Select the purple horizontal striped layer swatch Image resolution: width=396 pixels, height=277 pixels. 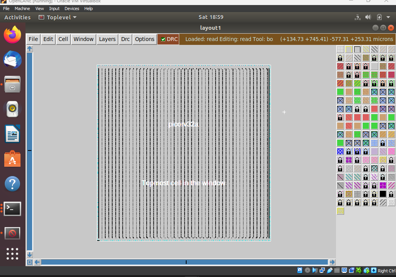(349, 160)
